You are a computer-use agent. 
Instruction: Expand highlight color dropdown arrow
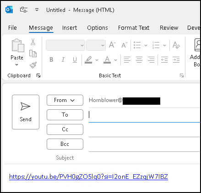coord(97,60)
